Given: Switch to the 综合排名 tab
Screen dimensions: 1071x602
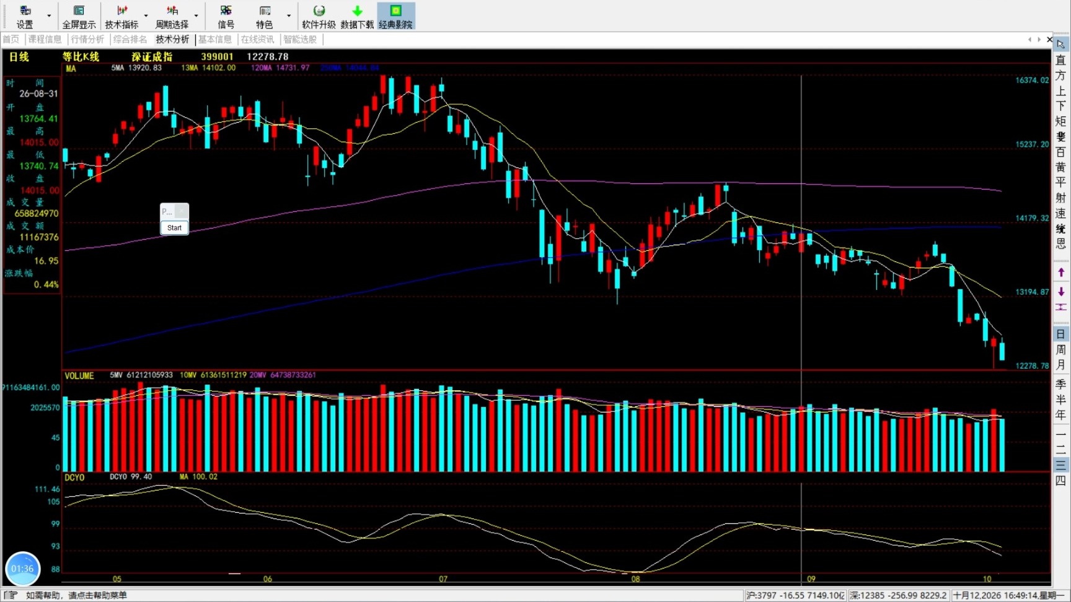Looking at the screenshot, I should [x=130, y=39].
